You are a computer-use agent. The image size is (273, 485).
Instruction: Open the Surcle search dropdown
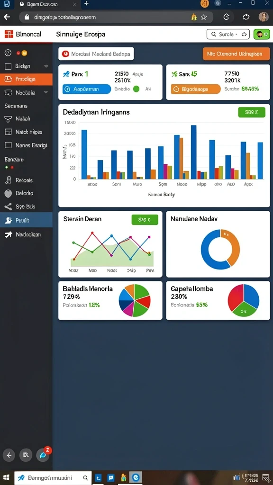[x=228, y=34]
